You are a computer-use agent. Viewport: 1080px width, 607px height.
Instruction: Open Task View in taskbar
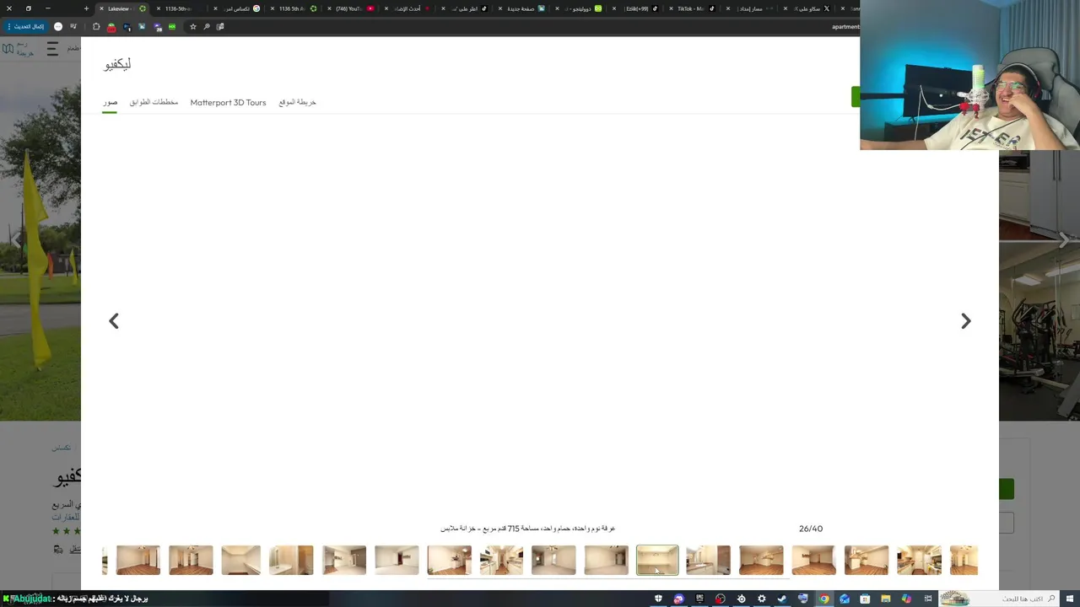pyautogui.click(x=928, y=599)
